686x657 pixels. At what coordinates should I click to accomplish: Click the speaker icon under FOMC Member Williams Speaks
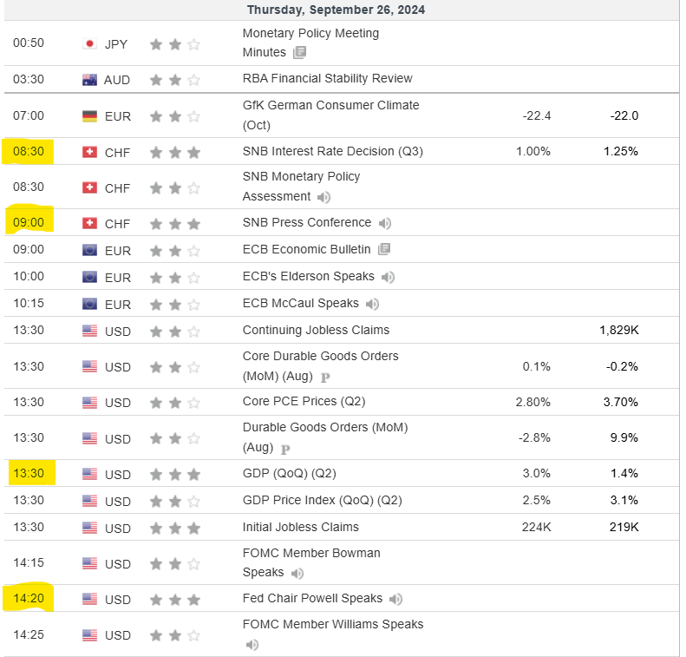[x=252, y=644]
